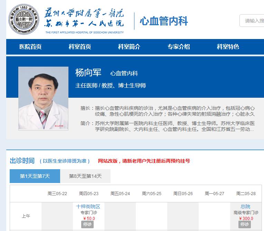
Task: Click the red 网站改版 registration notice
Action: [144, 161]
